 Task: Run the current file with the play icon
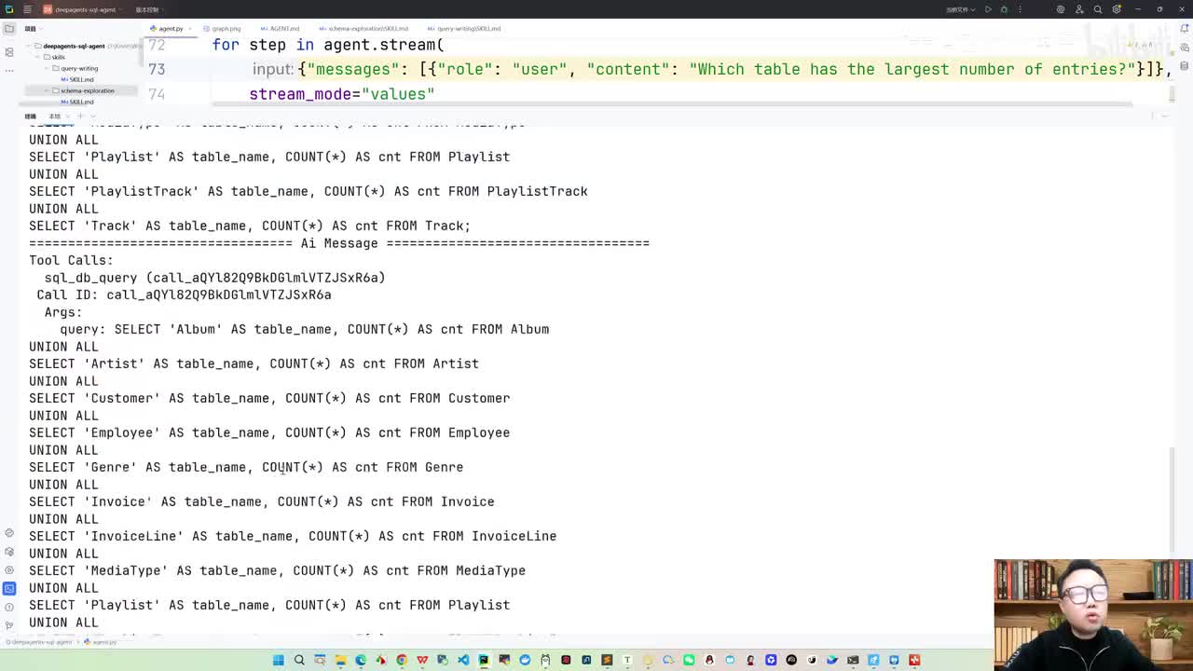pyautogui.click(x=988, y=9)
